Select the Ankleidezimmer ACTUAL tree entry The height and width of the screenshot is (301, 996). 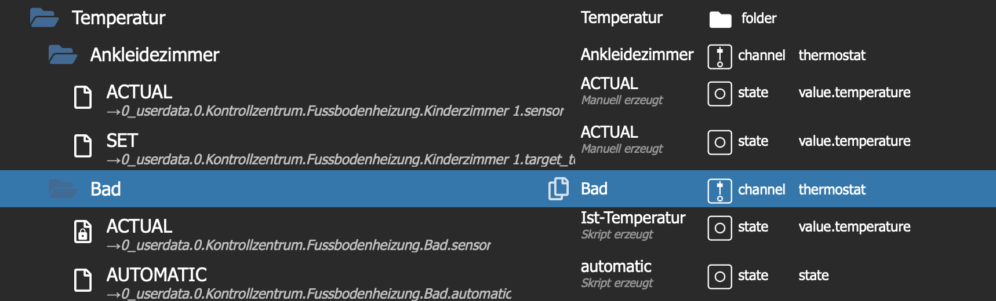tap(139, 92)
